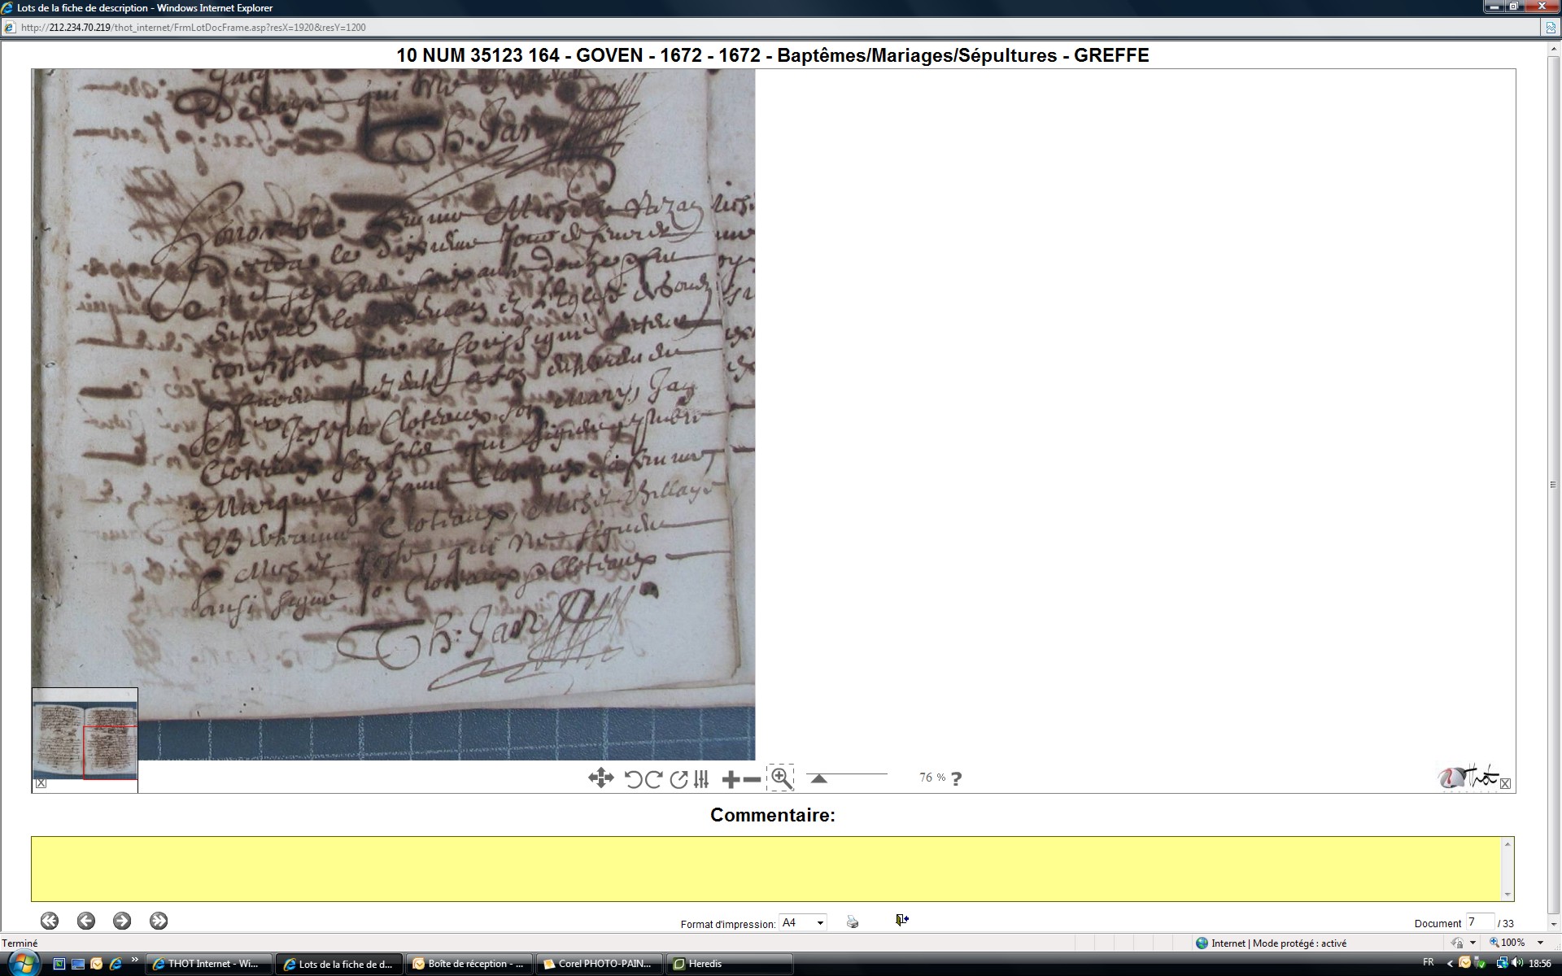Click the Document number input field
The width and height of the screenshot is (1562, 976).
[1479, 922]
